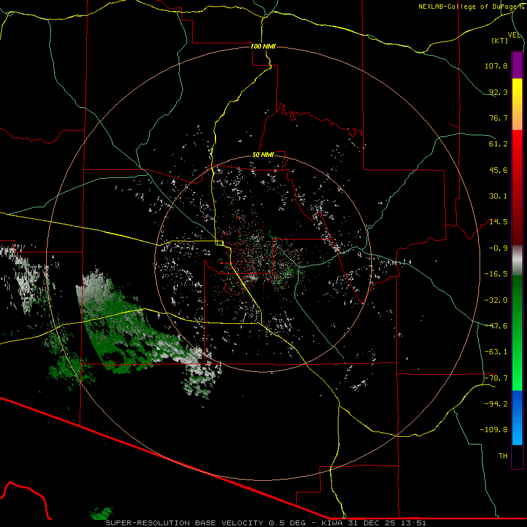
Task: Click the 76.7 legend value
Action: pos(498,118)
